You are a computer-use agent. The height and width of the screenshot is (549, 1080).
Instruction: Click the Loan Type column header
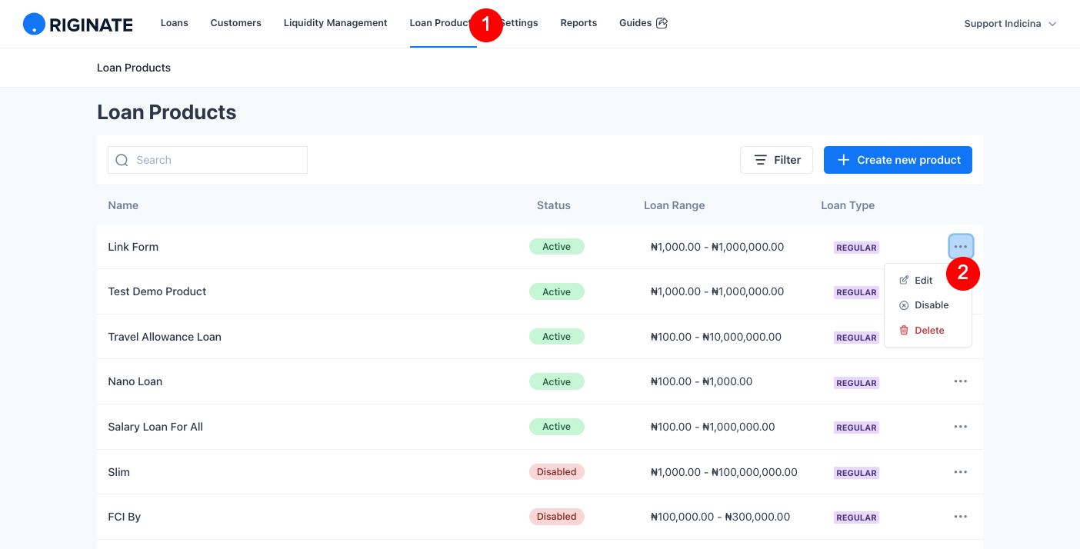(x=848, y=205)
